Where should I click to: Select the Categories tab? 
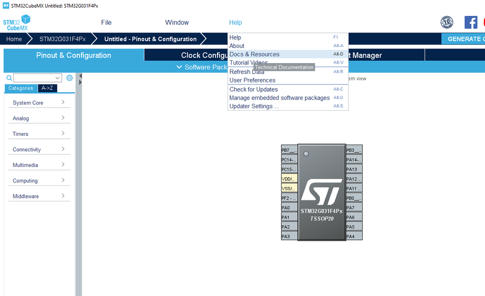click(x=21, y=88)
